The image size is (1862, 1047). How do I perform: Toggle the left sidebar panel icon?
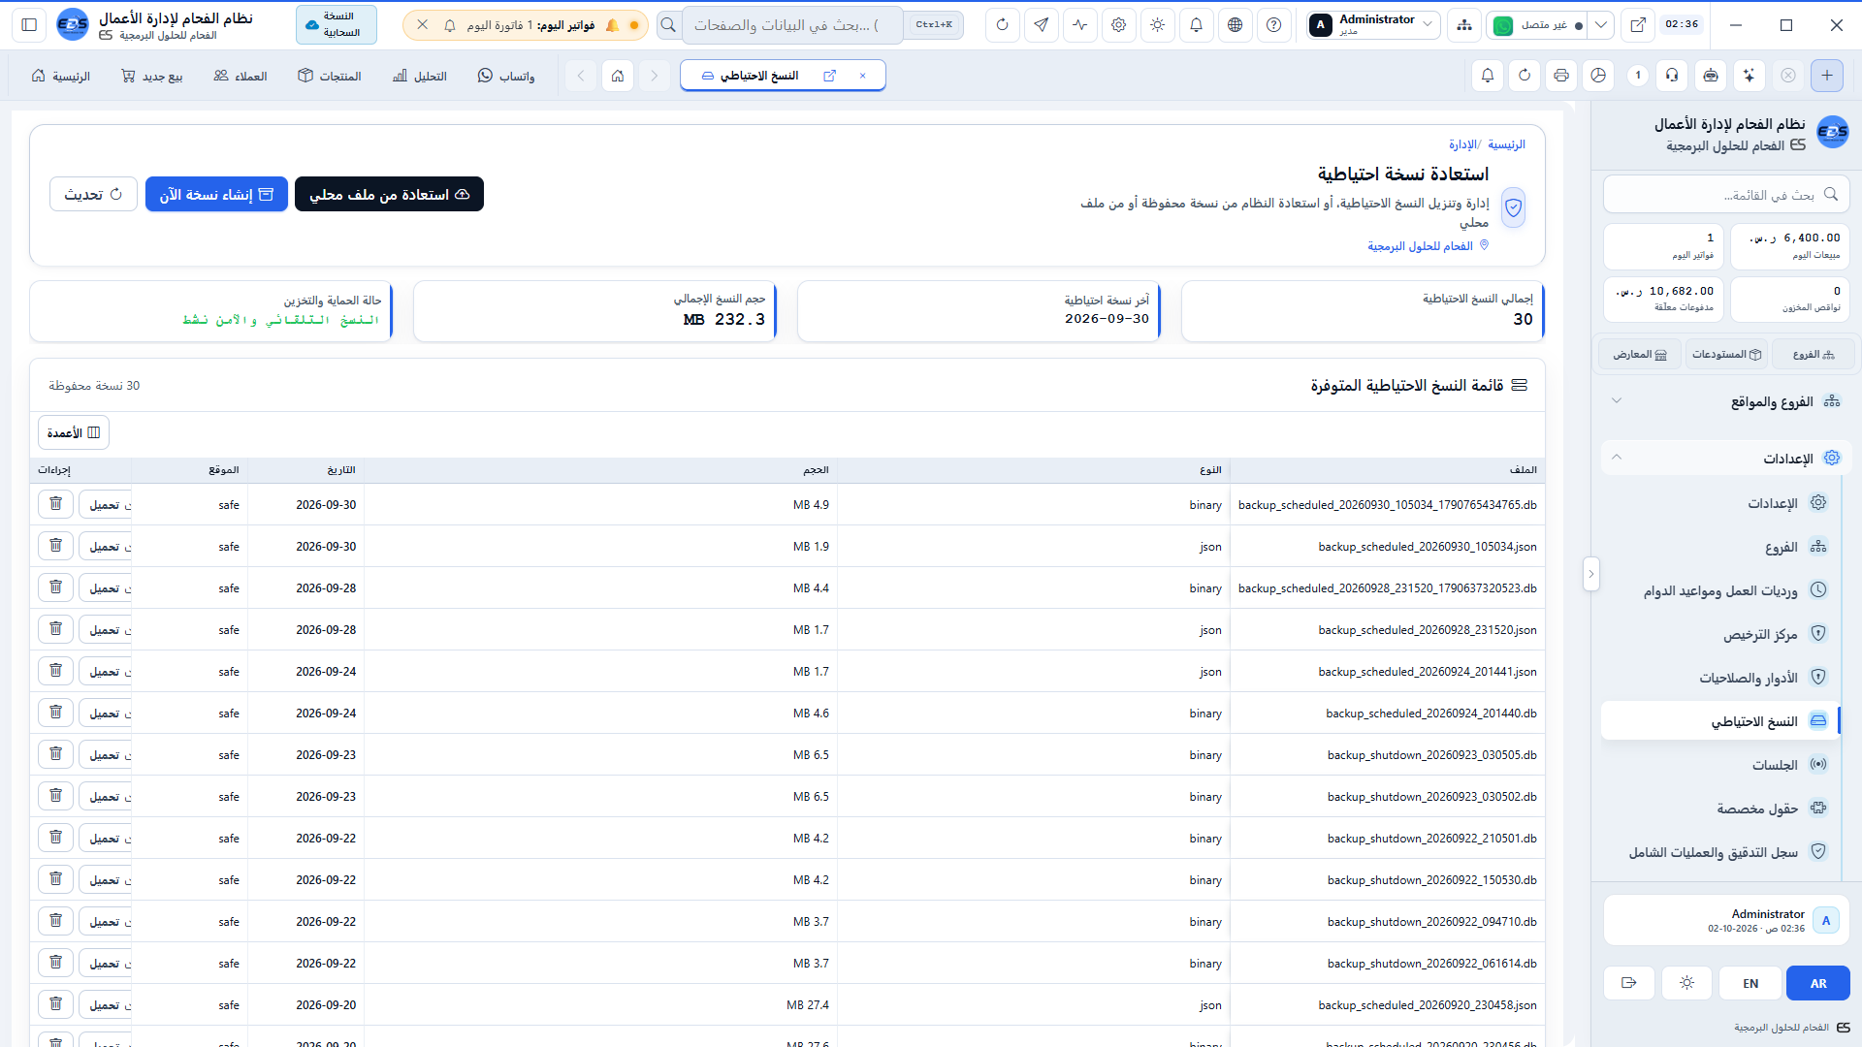click(29, 25)
